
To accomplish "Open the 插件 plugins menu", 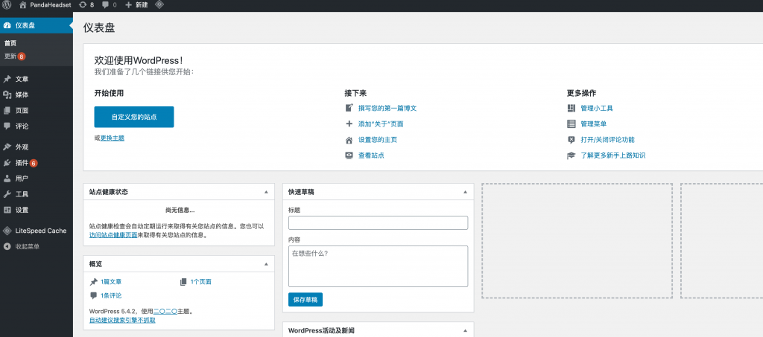I will (x=22, y=163).
